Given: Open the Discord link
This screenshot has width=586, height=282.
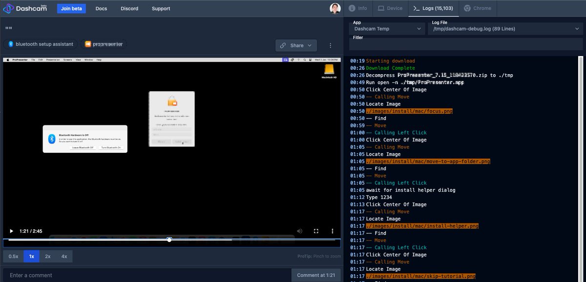Looking at the screenshot, I should [129, 8].
